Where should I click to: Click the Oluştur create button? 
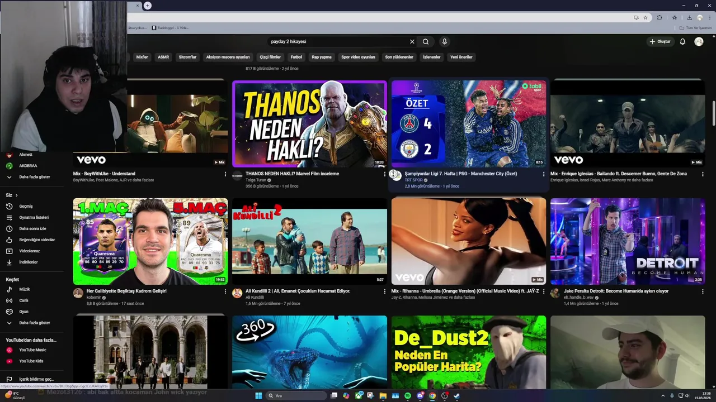[660, 41]
